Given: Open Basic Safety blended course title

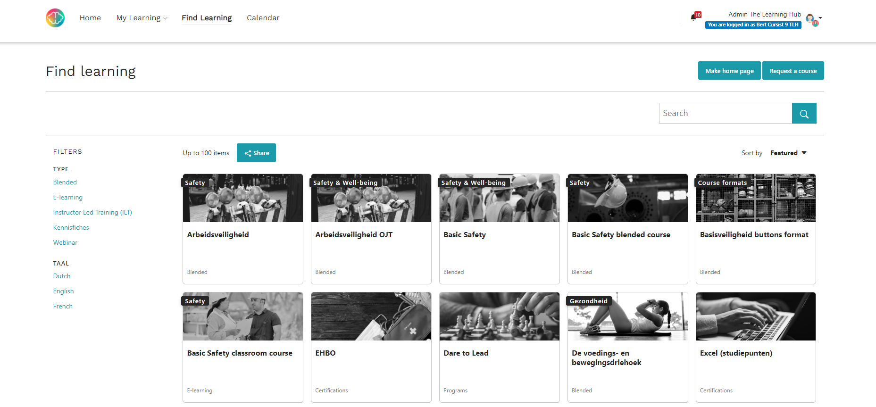Looking at the screenshot, I should click(x=621, y=234).
